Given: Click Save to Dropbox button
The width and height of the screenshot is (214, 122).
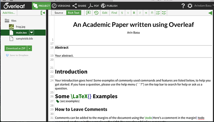Looking at the screenshot, I should tap(17, 55).
